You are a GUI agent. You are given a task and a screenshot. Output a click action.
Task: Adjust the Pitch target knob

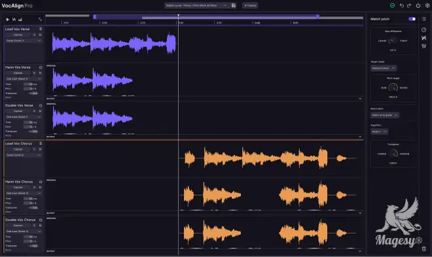point(393,88)
